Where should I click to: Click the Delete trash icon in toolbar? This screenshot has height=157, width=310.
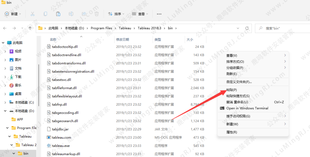click(97, 14)
